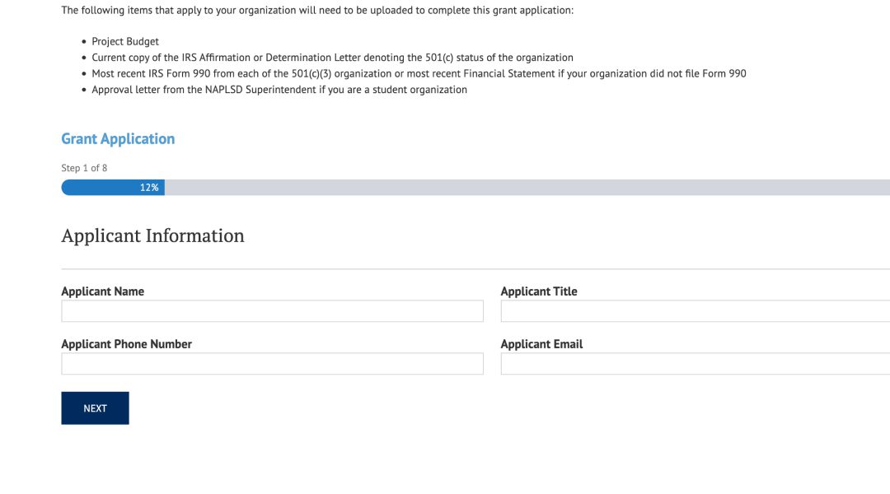Click into the Applicant Email field
Viewport: 890px width, 494px height.
click(x=696, y=364)
